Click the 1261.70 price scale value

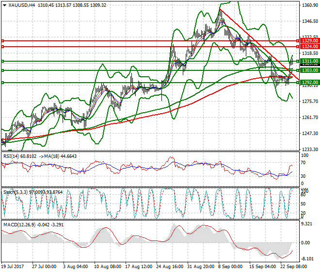point(310,117)
